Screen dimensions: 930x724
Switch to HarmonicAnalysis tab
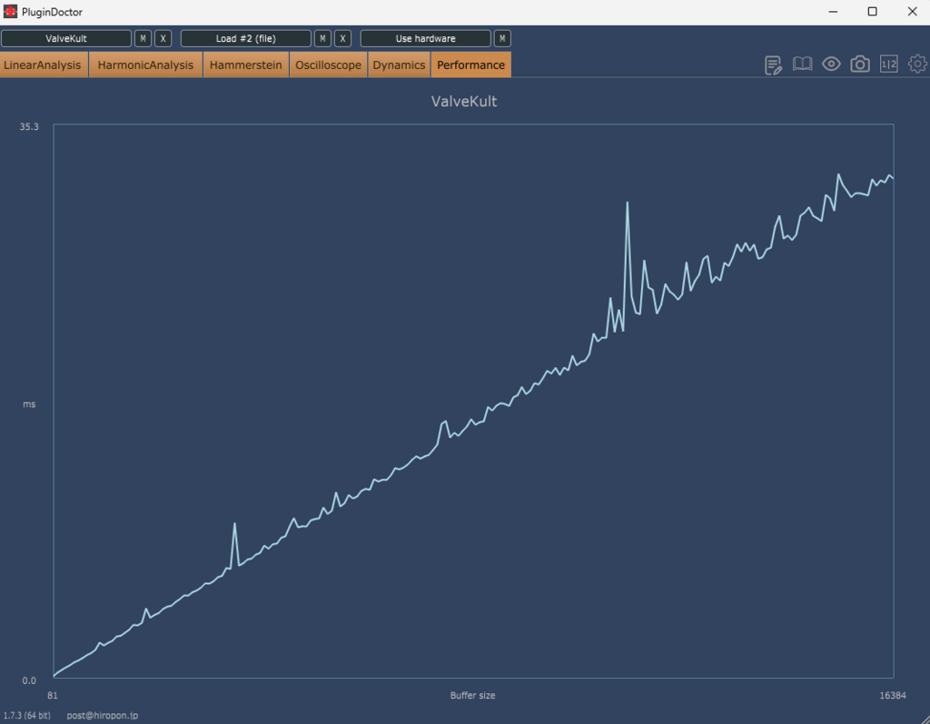click(x=145, y=64)
